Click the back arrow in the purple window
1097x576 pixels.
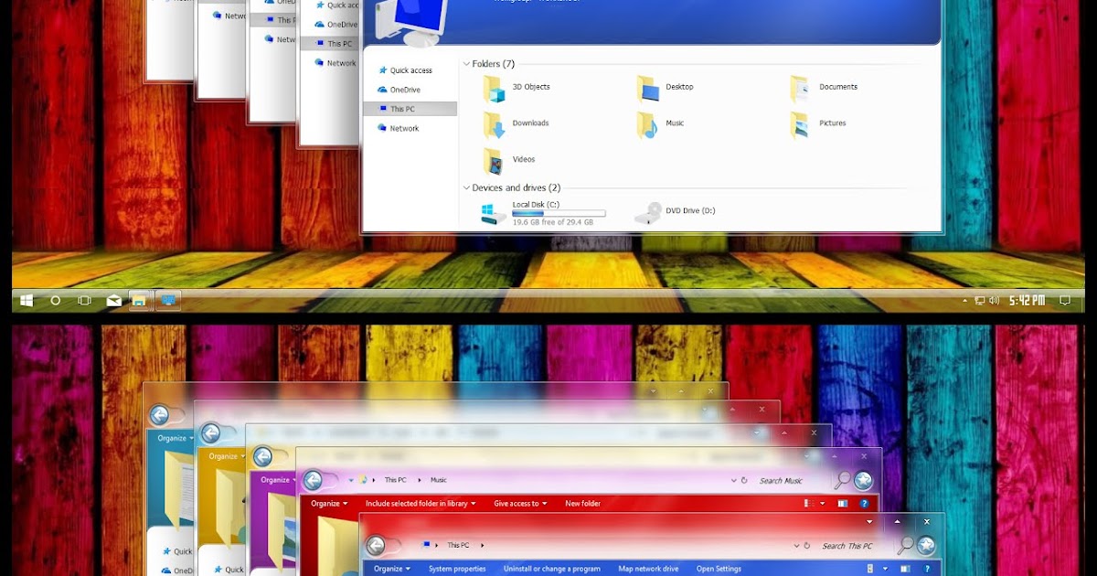pos(261,457)
